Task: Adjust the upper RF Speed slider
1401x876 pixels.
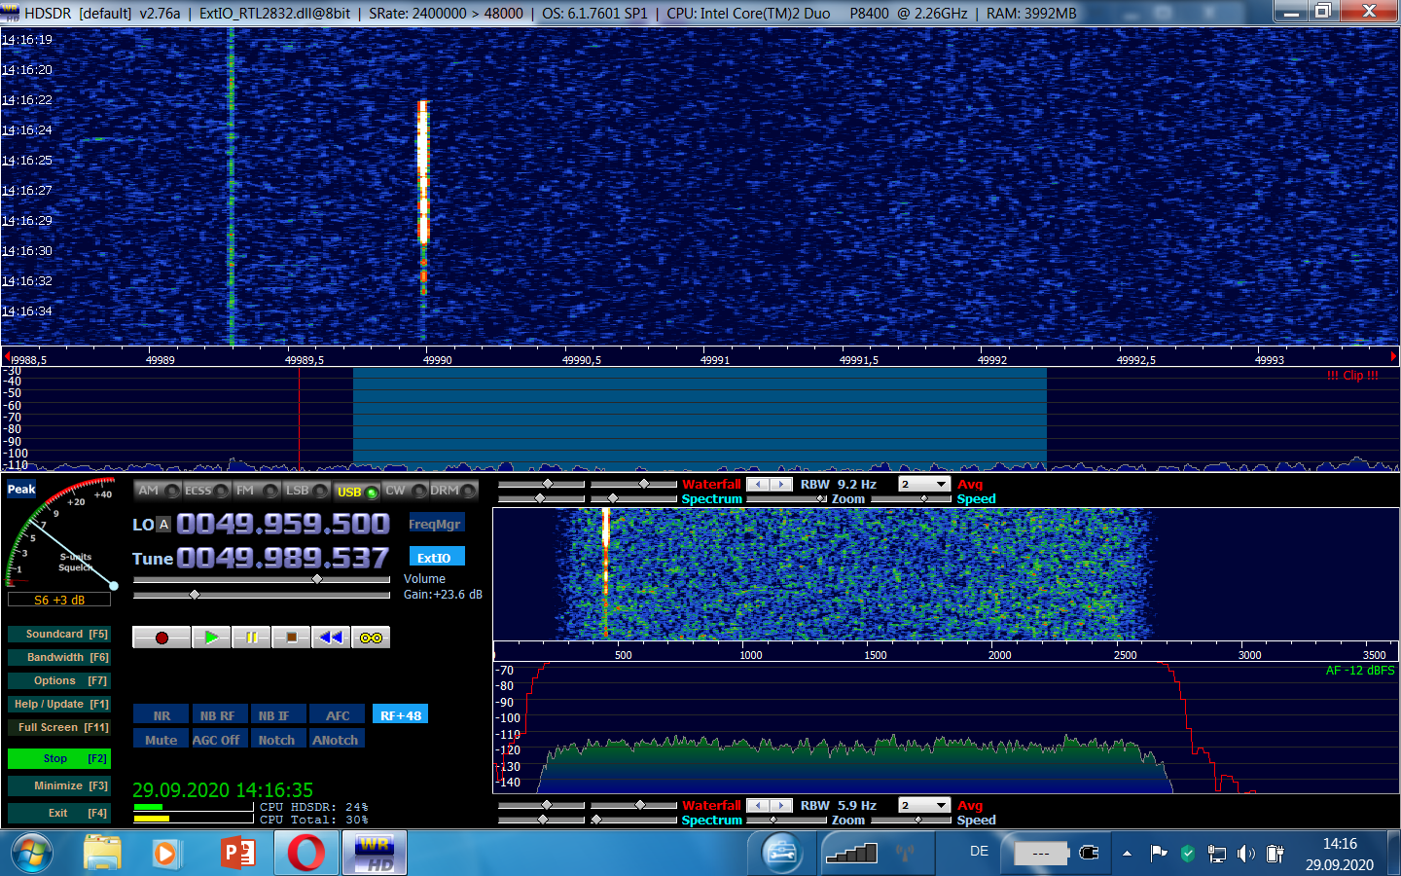Action: point(911,499)
